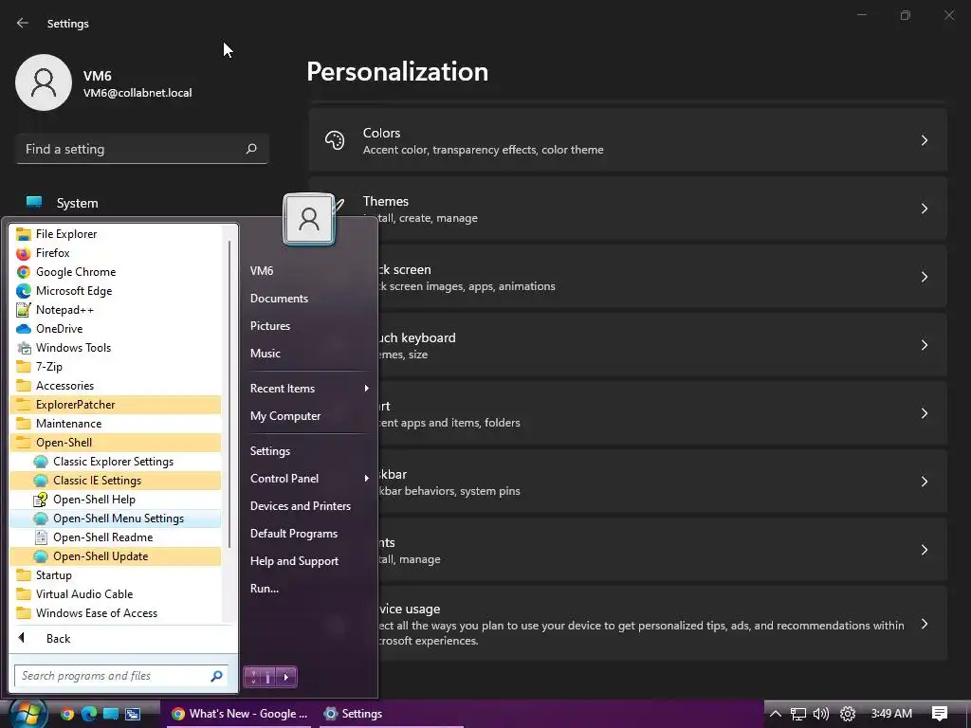Open Classic Explorer Settings
This screenshot has height=728, width=971.
(x=116, y=462)
